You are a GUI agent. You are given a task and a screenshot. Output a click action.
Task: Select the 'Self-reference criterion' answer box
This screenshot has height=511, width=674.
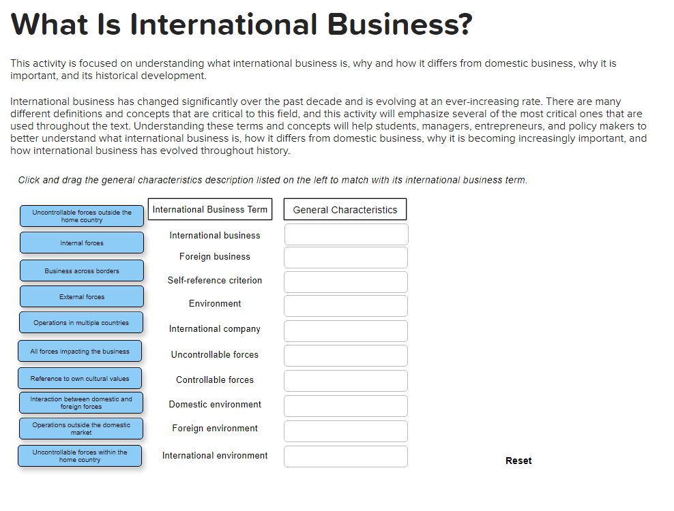(345, 281)
